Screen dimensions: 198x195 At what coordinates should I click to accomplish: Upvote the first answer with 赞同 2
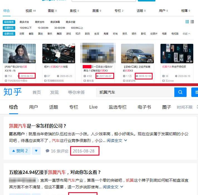coord(20,151)
